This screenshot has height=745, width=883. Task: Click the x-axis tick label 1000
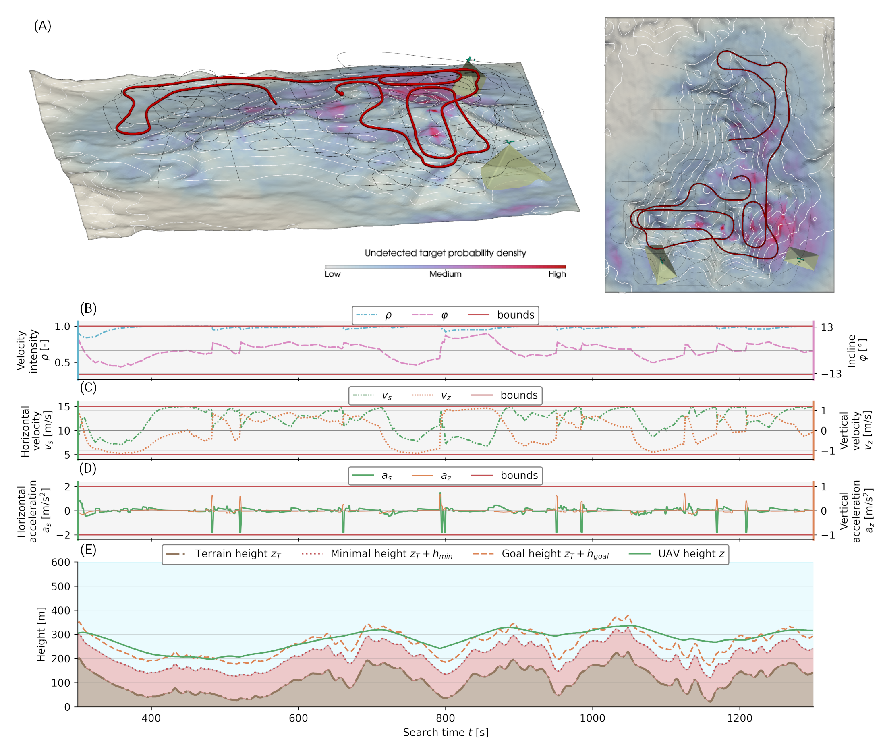pos(592,718)
